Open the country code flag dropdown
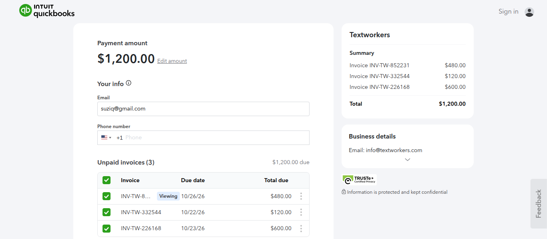The width and height of the screenshot is (547, 239). 106,138
